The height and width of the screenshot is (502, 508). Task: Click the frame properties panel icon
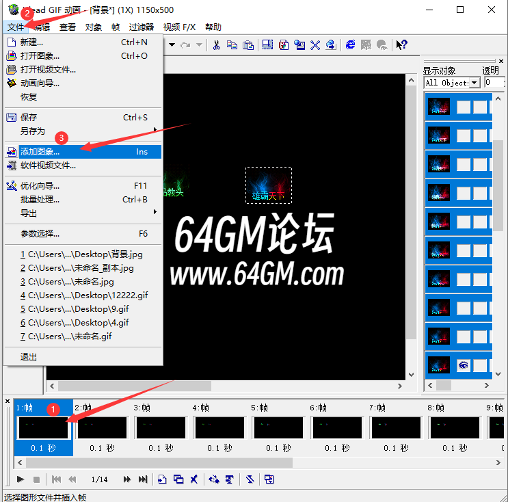(x=269, y=479)
